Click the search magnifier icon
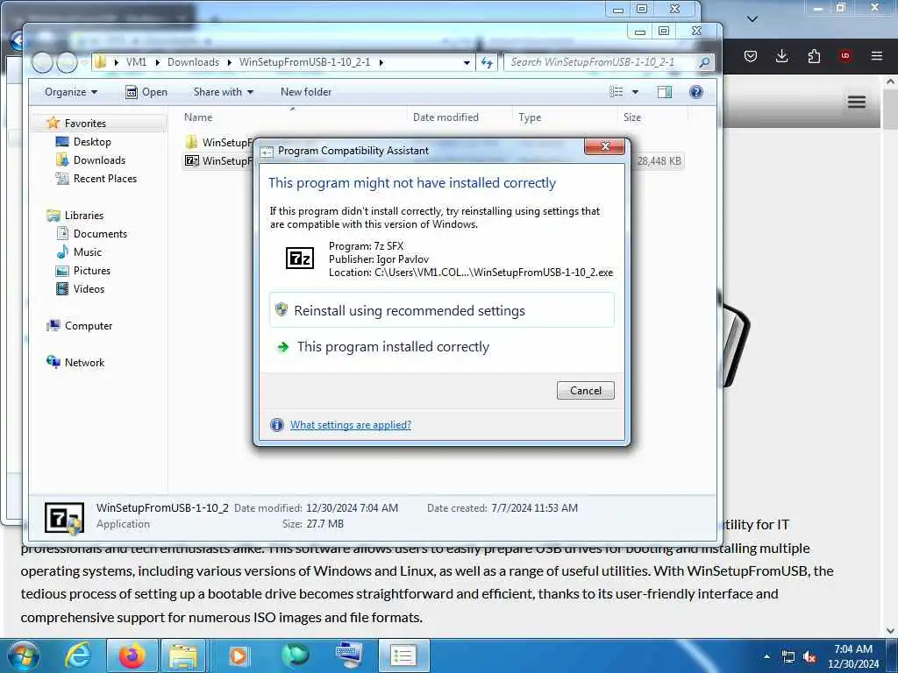This screenshot has height=673, width=898. tap(705, 62)
